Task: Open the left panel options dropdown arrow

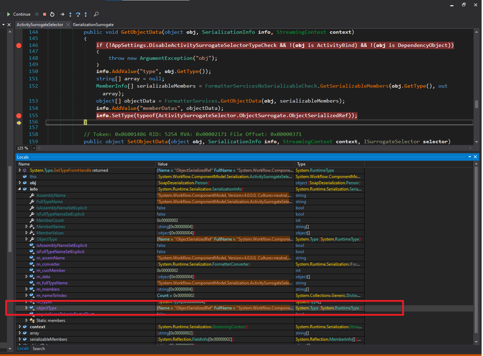Action: 3,25
